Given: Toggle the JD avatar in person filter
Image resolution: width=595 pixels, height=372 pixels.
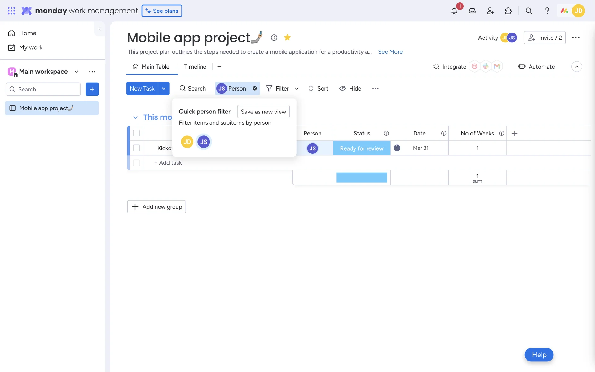Looking at the screenshot, I should tap(187, 142).
